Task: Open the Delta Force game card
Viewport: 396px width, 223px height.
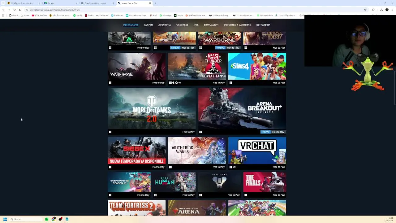Action: click(129, 41)
